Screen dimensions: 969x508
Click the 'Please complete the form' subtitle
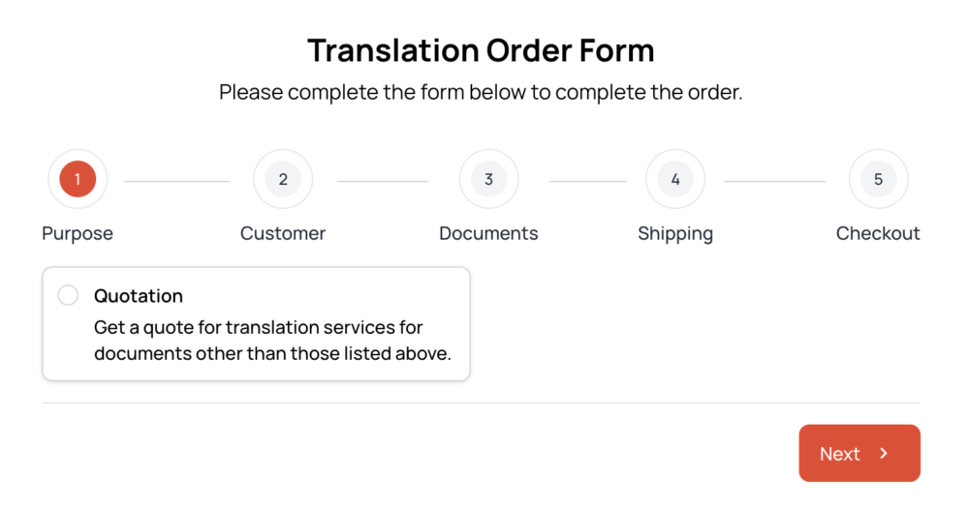point(481,93)
